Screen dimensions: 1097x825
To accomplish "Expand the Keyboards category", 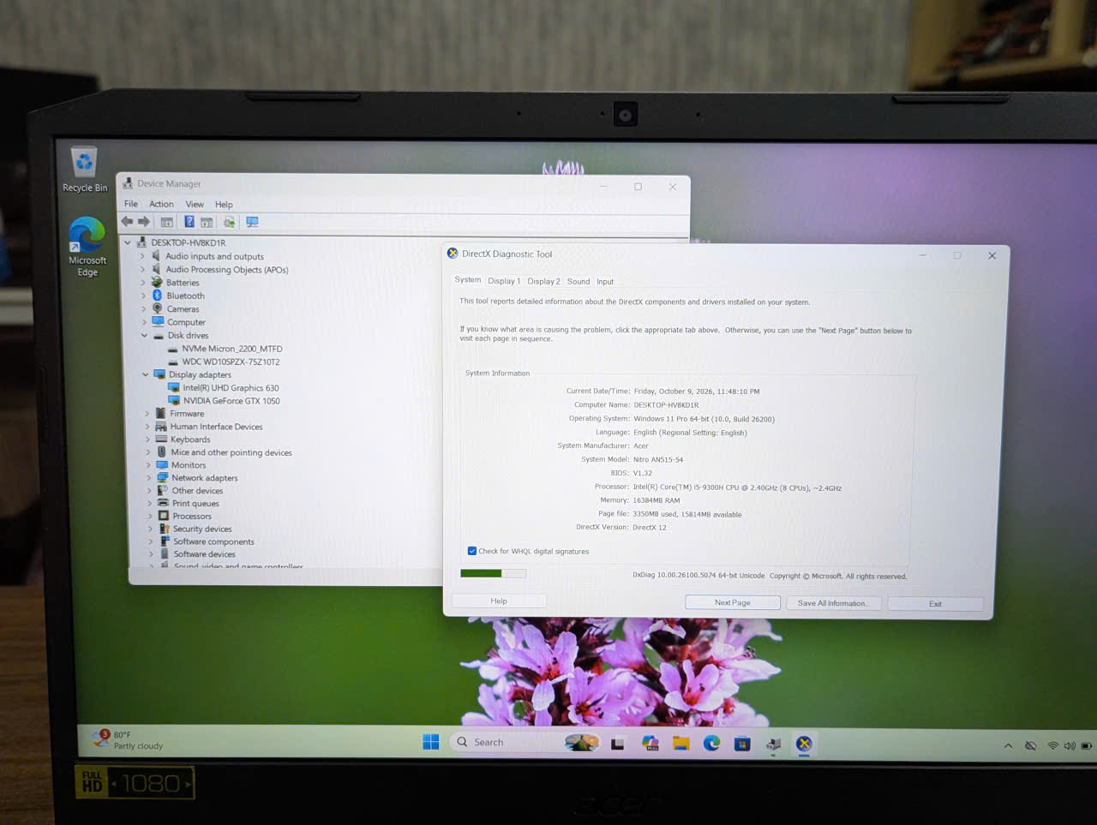I will pyautogui.click(x=147, y=439).
